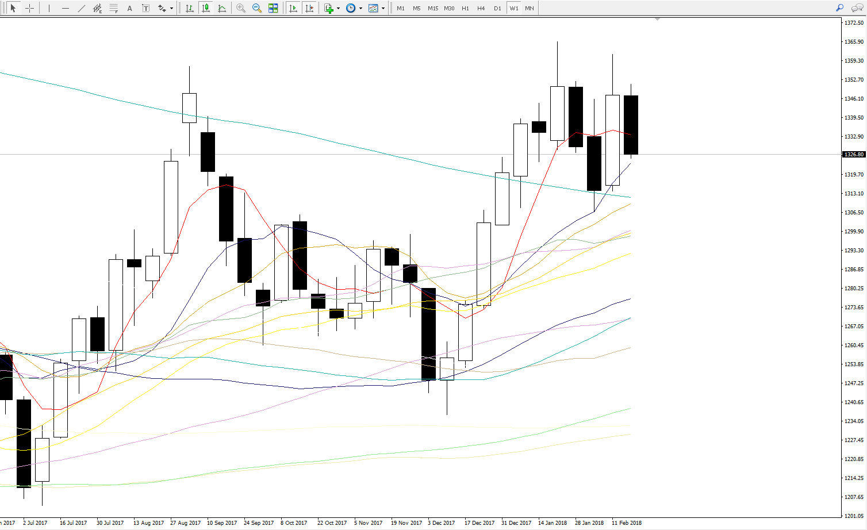Expand the periodicity clock dropdown arrow
Image resolution: width=867 pixels, height=530 pixels.
(360, 9)
